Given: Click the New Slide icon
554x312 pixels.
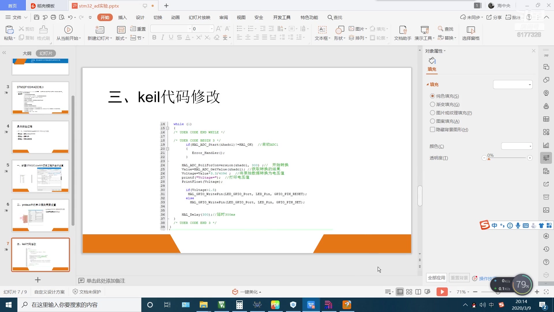Looking at the screenshot, I should (x=100, y=29).
